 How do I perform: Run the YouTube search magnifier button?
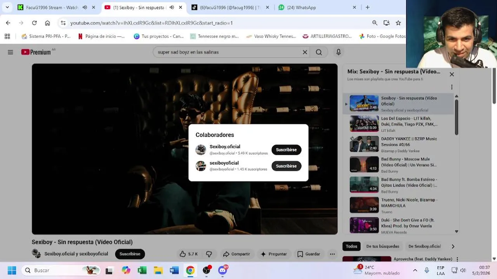coord(319,52)
